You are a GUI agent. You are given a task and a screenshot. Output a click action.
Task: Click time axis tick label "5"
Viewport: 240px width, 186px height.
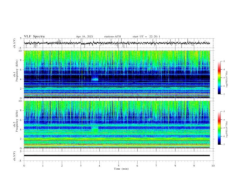point(118,166)
